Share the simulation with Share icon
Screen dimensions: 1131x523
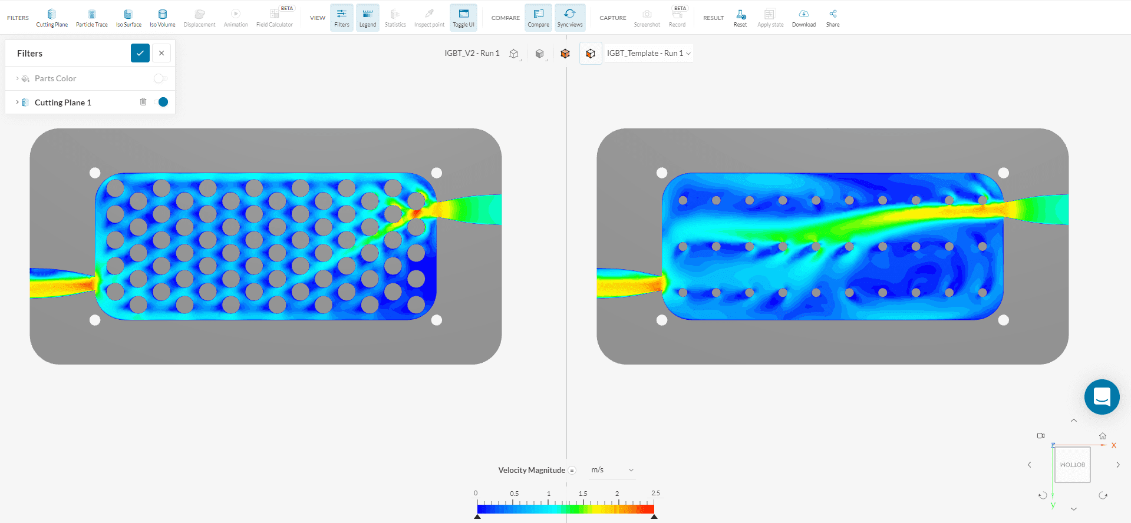(832, 18)
